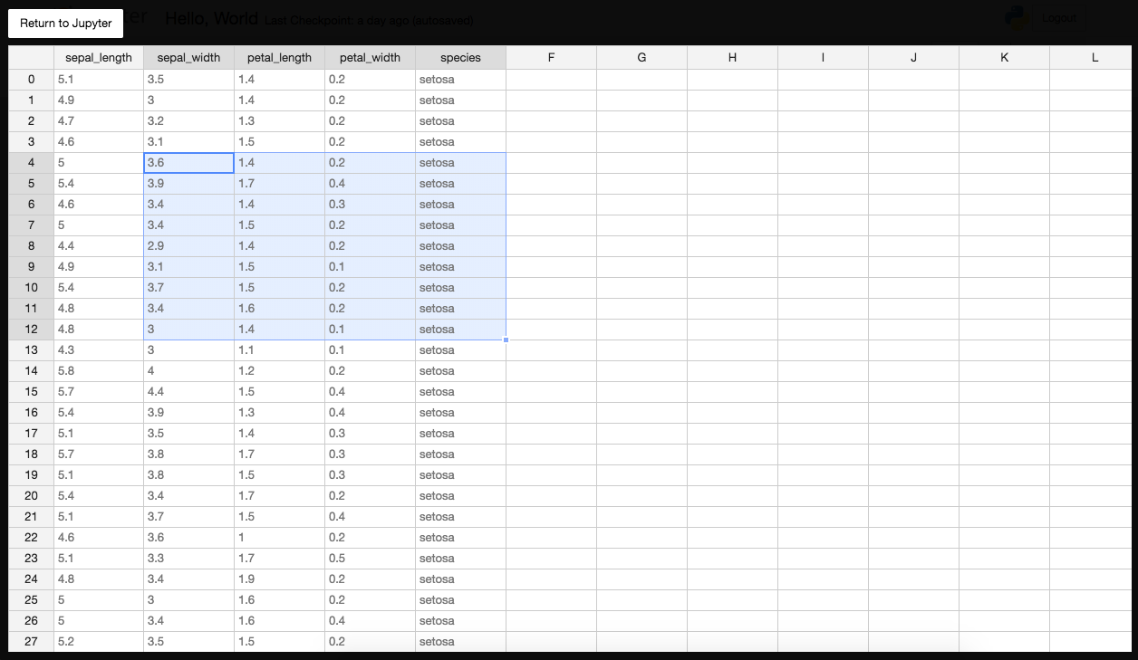1138x660 pixels.
Task: Click species cell setosa in row 12
Action: click(x=461, y=330)
